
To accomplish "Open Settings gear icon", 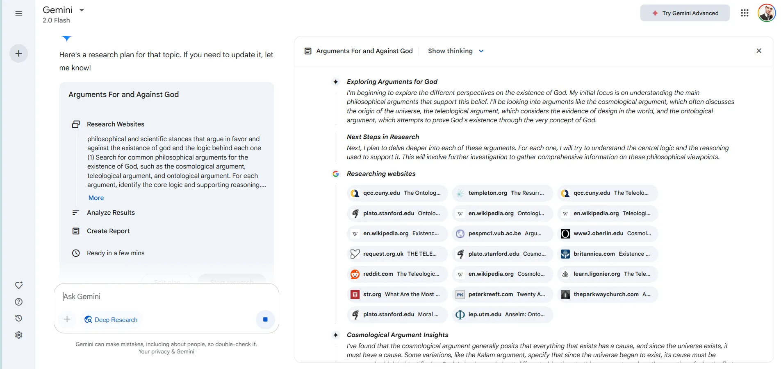I will (x=18, y=335).
